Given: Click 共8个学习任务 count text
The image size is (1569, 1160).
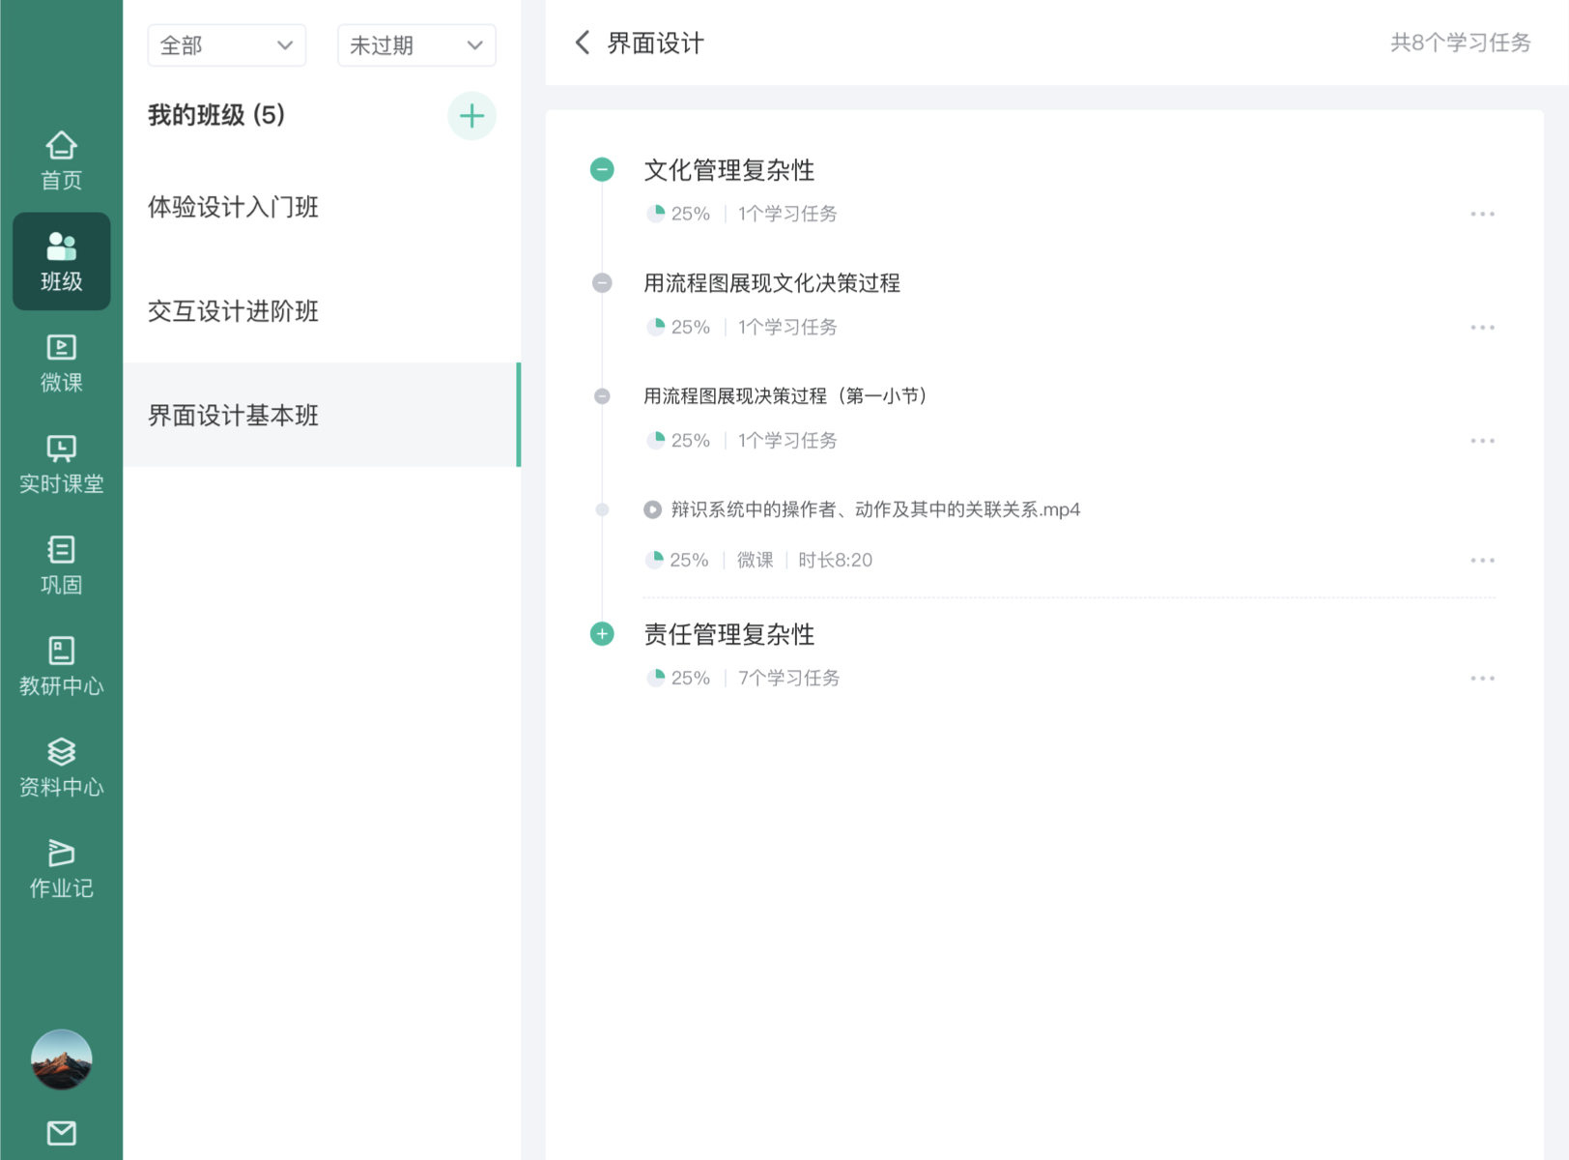Looking at the screenshot, I should [x=1460, y=43].
